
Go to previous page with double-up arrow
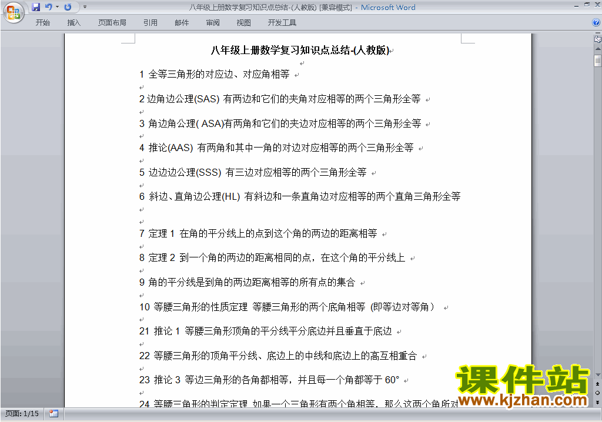(597, 384)
